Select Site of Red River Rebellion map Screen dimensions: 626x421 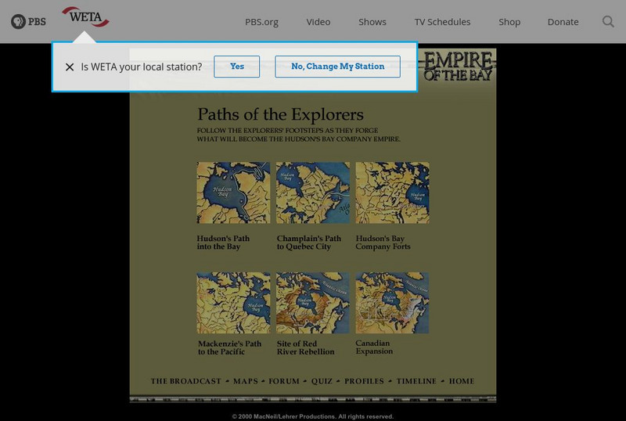[x=313, y=303]
